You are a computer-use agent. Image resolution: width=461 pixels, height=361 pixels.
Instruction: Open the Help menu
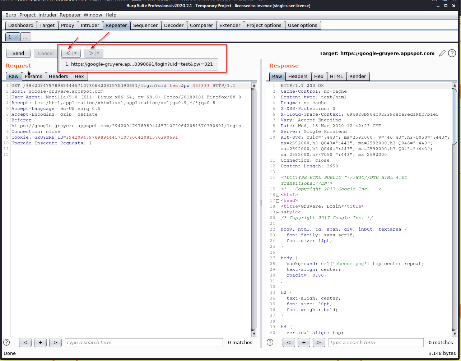click(111, 15)
